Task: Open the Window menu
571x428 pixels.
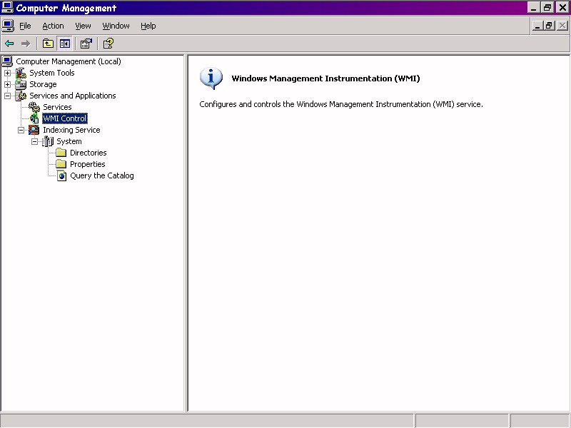Action: [116, 26]
